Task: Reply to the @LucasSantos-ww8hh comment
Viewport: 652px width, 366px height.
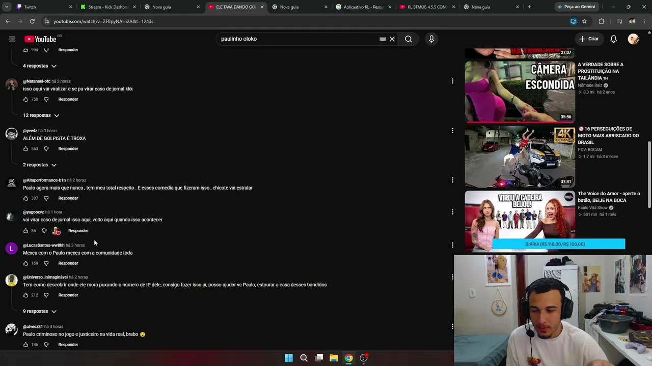Action: [x=68, y=263]
